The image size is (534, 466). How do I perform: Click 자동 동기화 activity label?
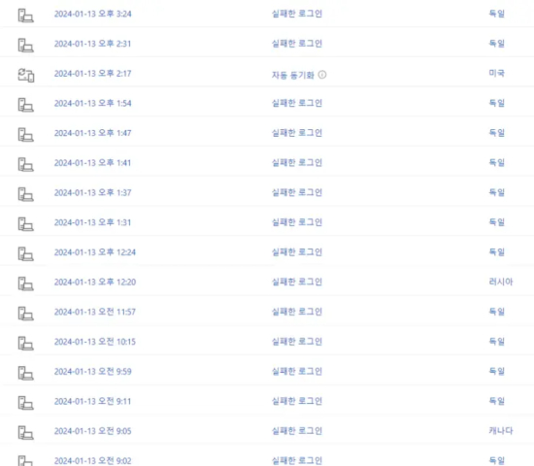293,75
